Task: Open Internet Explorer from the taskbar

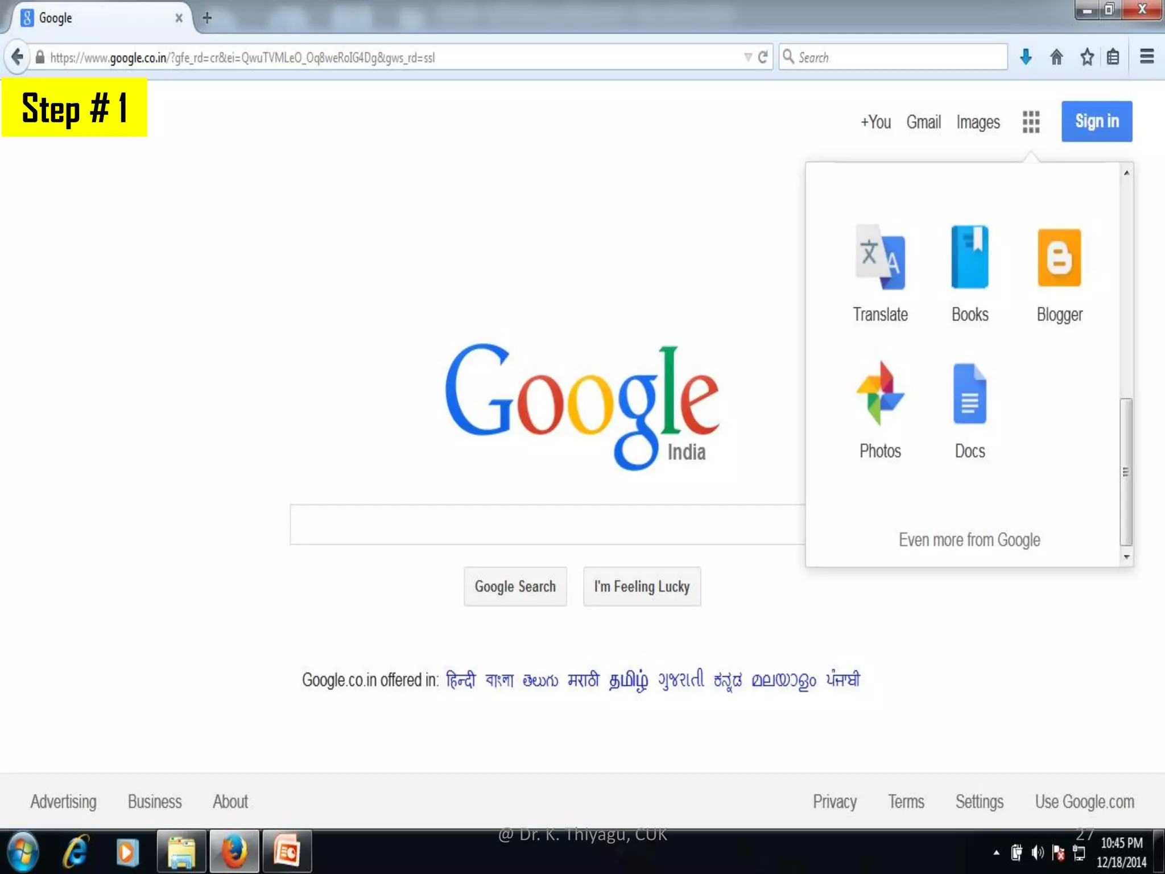Action: pyautogui.click(x=76, y=852)
